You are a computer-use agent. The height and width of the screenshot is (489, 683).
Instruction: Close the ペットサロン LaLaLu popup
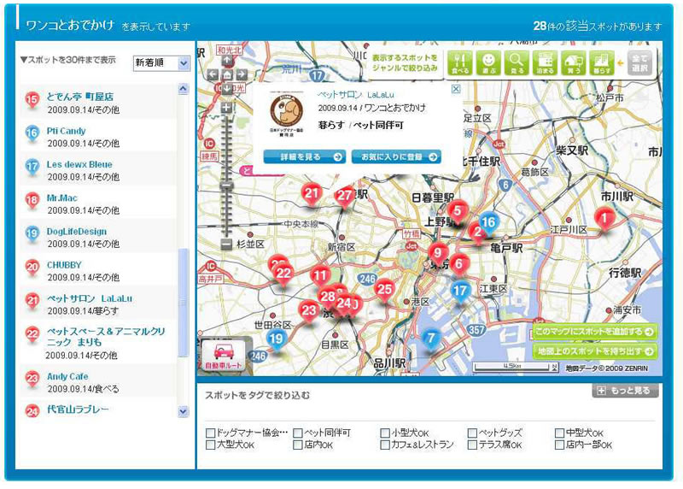pyautogui.click(x=456, y=89)
